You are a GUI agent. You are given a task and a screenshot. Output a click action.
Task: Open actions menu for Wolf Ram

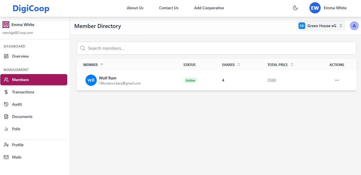click(x=337, y=80)
